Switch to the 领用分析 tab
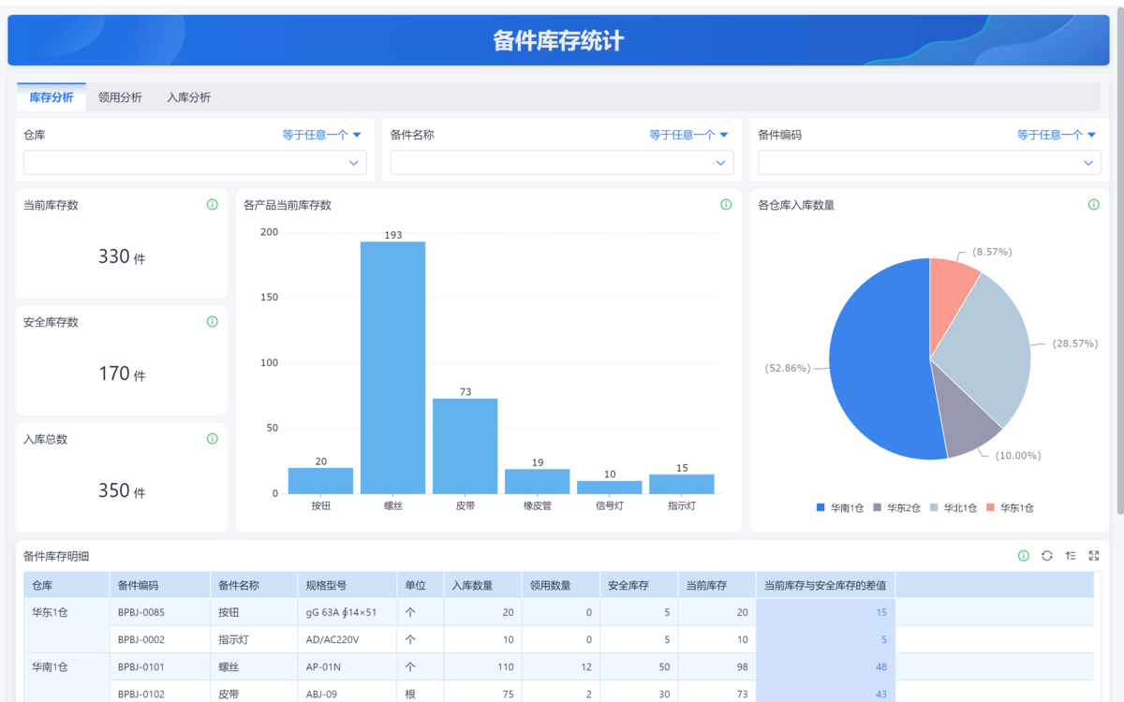 point(120,97)
